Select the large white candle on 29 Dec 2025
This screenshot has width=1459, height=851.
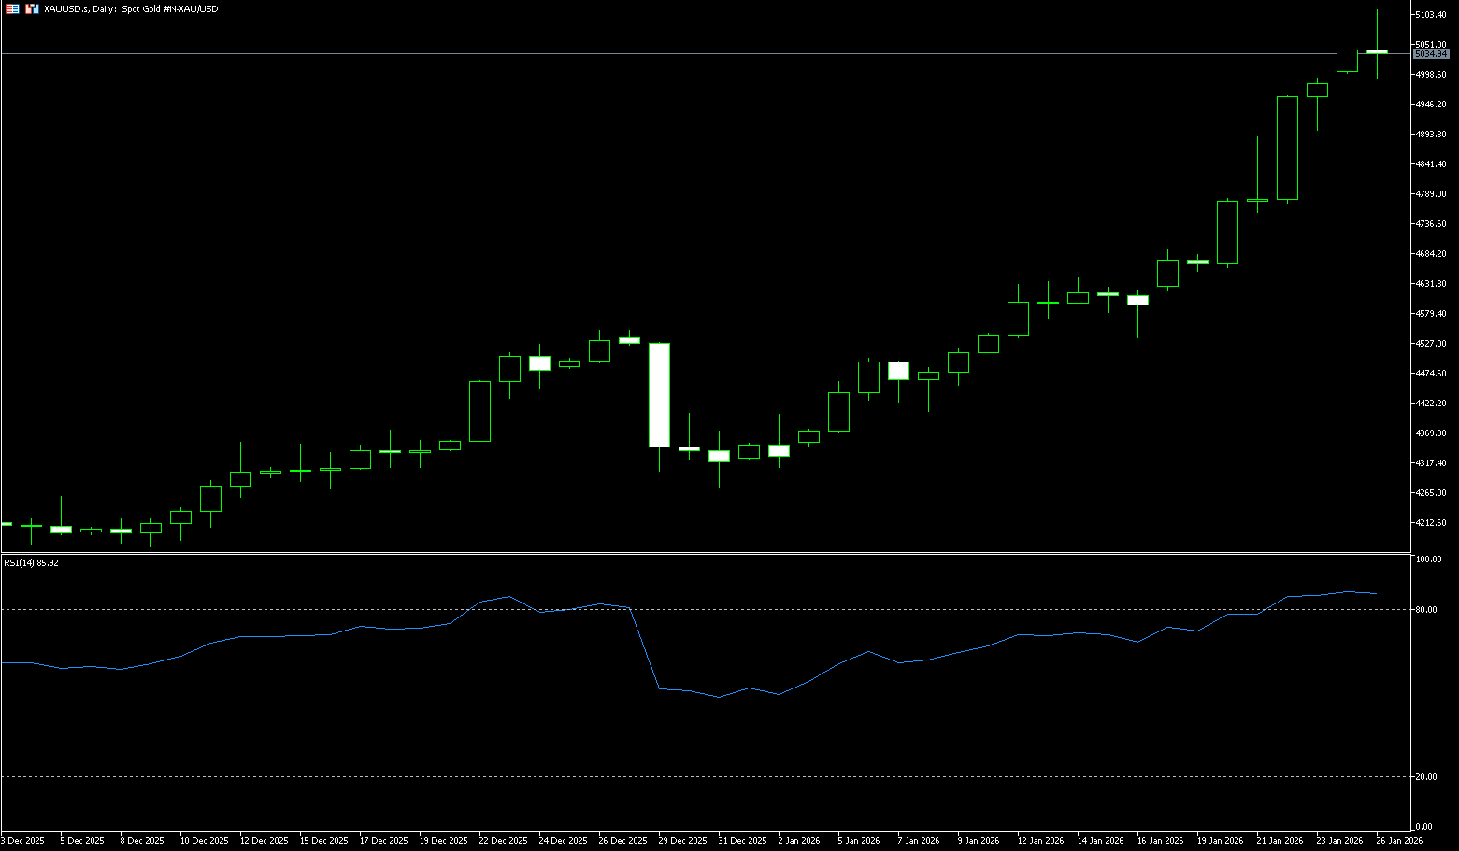(x=659, y=394)
